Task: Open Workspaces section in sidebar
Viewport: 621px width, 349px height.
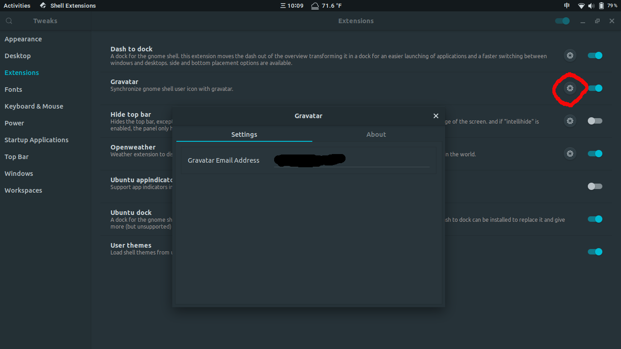Action: (45, 190)
